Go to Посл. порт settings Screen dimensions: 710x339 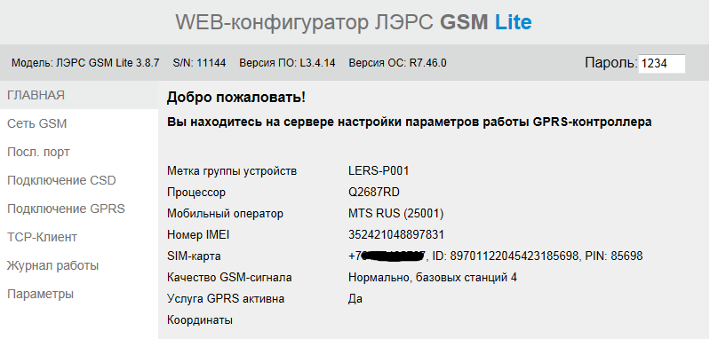[x=38, y=153]
